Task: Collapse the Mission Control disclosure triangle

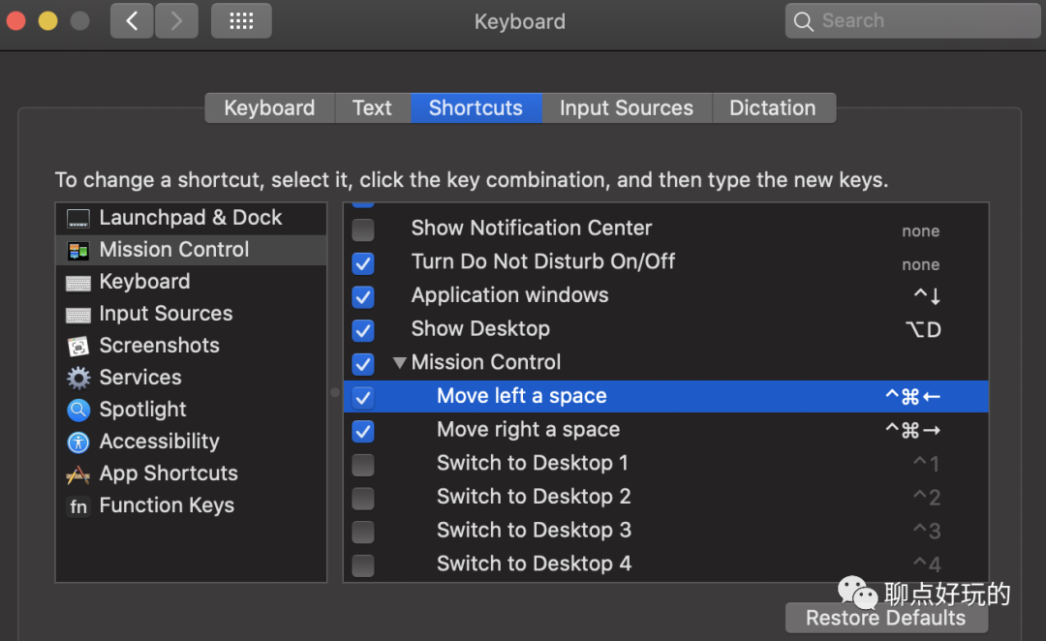Action: [x=400, y=363]
